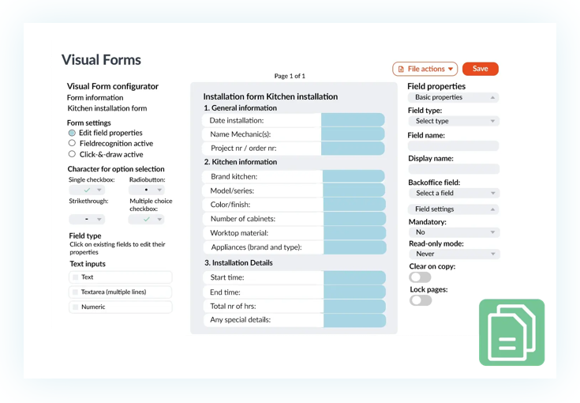
Task: Click the green documents icon
Action: click(x=511, y=332)
